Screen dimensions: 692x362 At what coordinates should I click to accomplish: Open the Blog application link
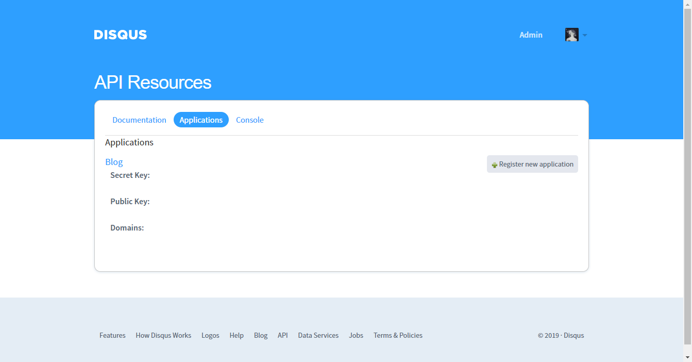point(114,162)
